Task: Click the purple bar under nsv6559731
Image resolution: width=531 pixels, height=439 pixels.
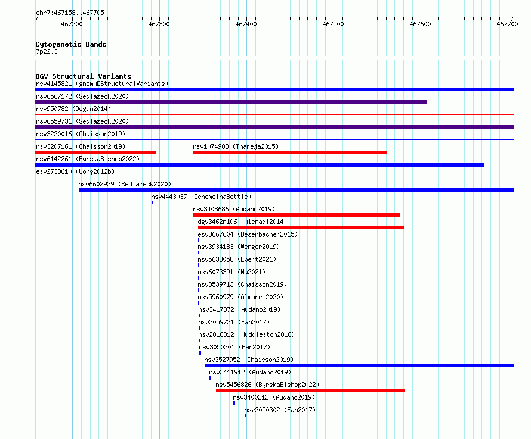Action: click(x=274, y=127)
